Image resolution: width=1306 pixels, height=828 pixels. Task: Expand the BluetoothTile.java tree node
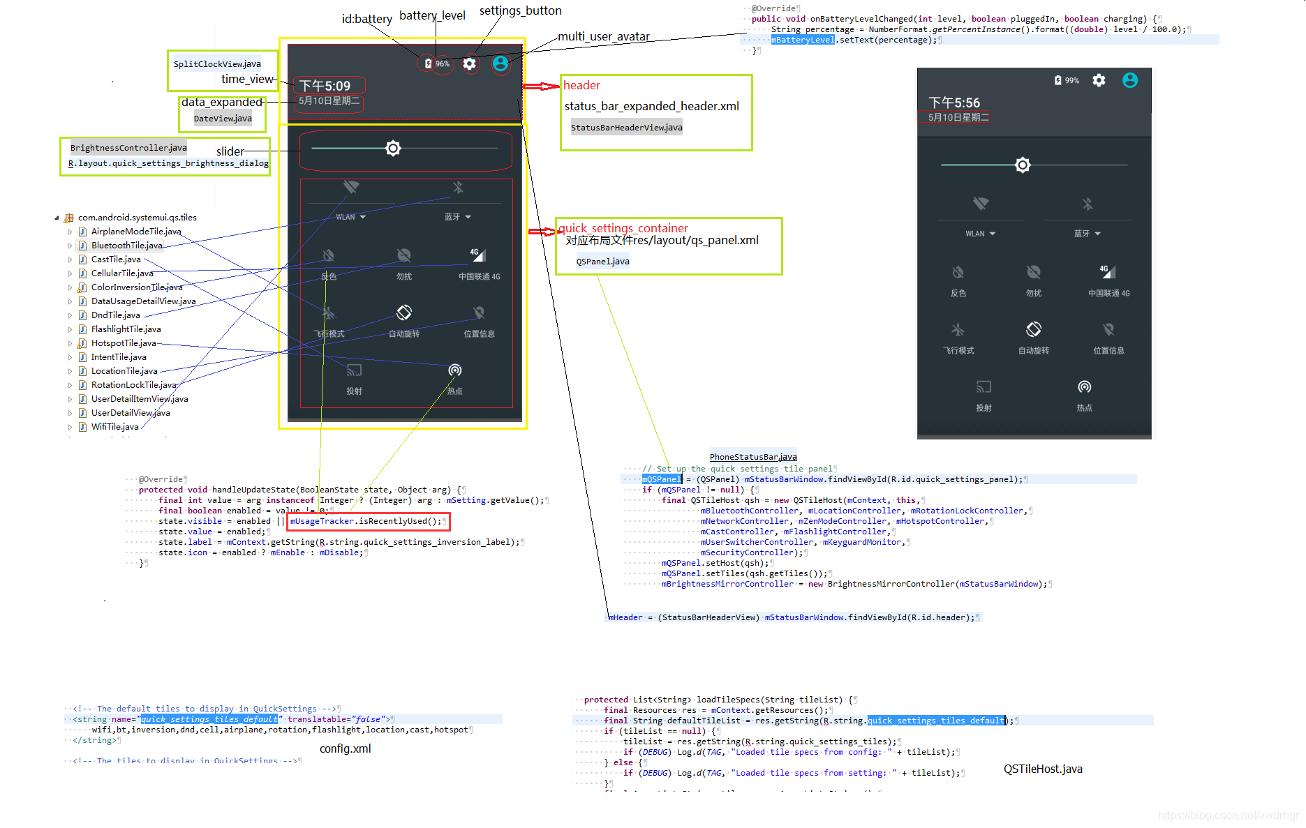(71, 245)
